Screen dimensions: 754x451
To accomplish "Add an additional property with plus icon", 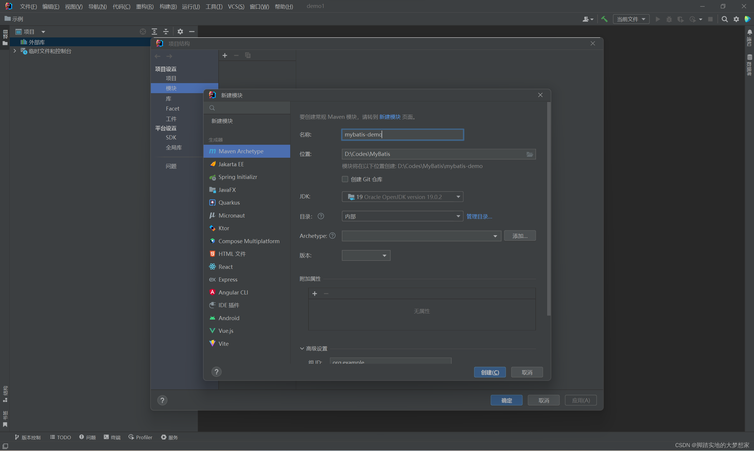I will [314, 293].
